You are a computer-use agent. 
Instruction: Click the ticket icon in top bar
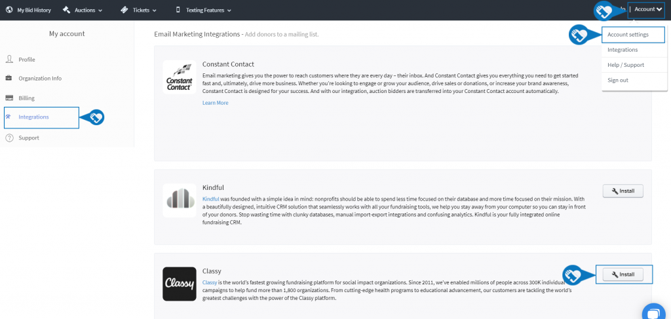point(125,10)
